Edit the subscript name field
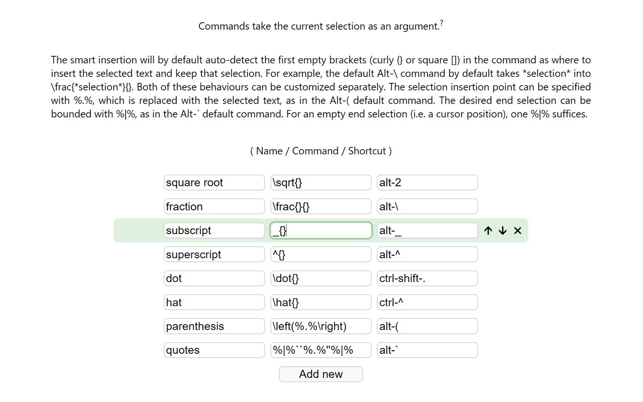The width and height of the screenshot is (643, 402). [214, 231]
